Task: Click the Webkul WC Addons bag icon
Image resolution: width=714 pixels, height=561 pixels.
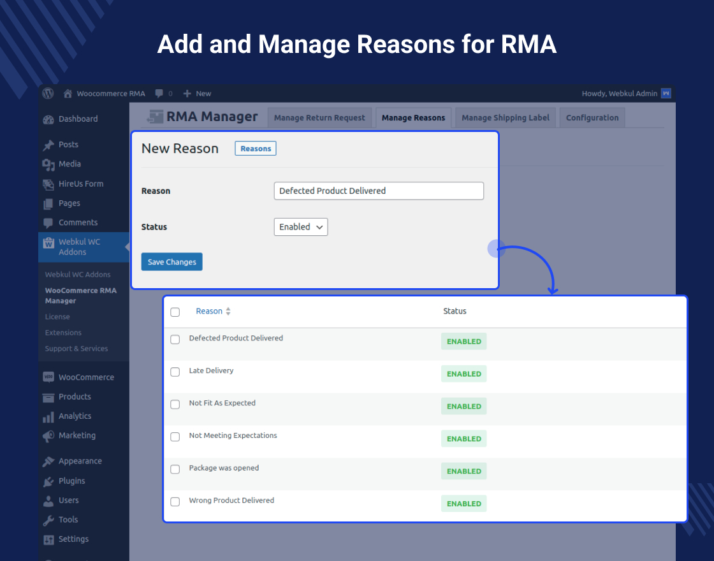Action: 48,243
